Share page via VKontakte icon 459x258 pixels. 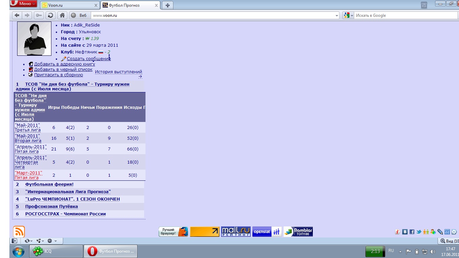coord(405,232)
